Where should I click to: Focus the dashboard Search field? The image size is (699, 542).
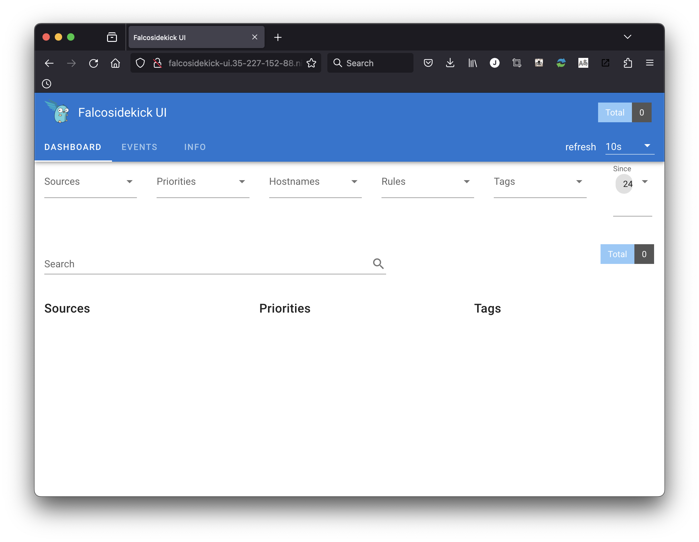click(x=215, y=264)
